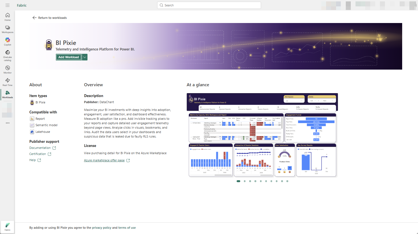
Task: Select the fourth carousel dot
Action: coord(255,181)
